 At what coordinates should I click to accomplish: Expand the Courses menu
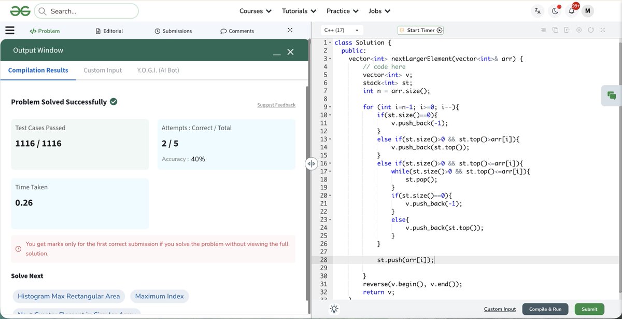pyautogui.click(x=256, y=11)
